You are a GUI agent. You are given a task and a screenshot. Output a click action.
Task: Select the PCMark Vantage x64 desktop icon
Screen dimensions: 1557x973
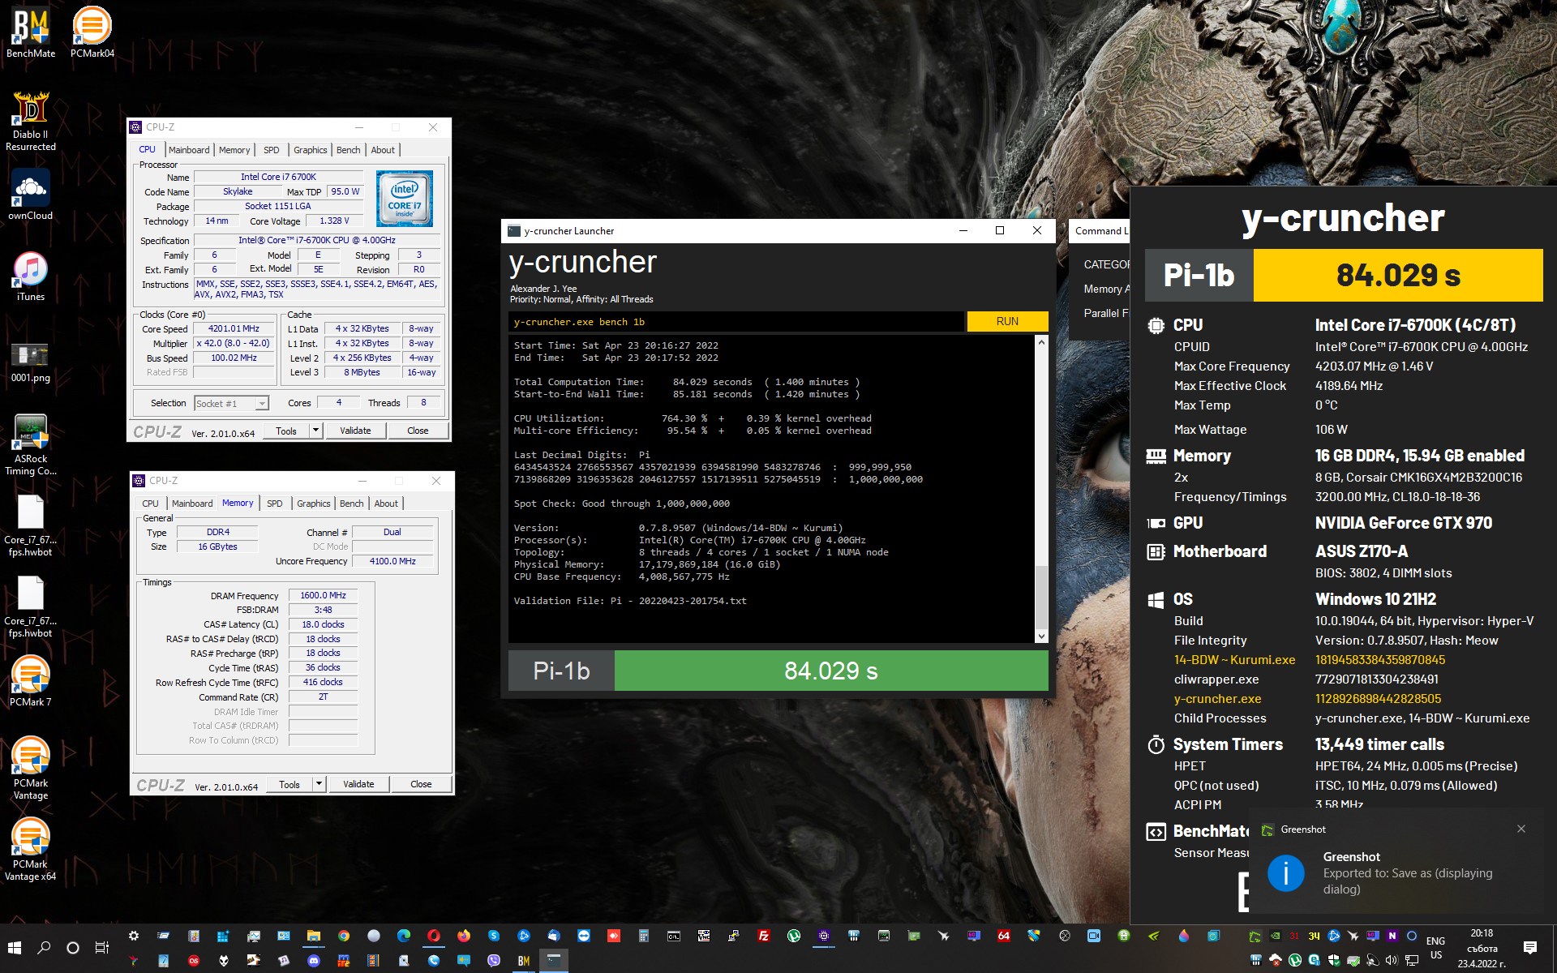point(31,848)
